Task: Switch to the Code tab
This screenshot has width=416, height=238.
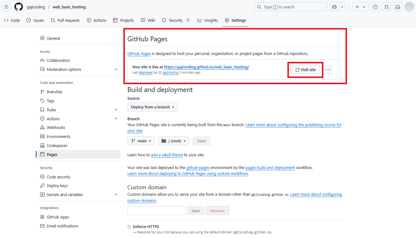Action: pyautogui.click(x=12, y=20)
